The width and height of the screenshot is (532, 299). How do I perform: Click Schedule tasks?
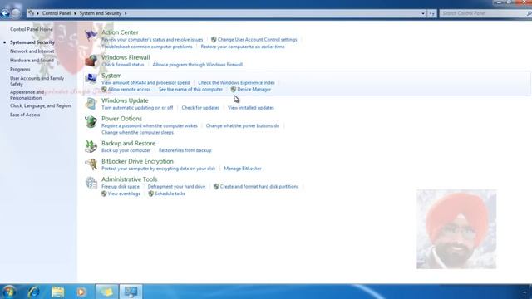170,194
